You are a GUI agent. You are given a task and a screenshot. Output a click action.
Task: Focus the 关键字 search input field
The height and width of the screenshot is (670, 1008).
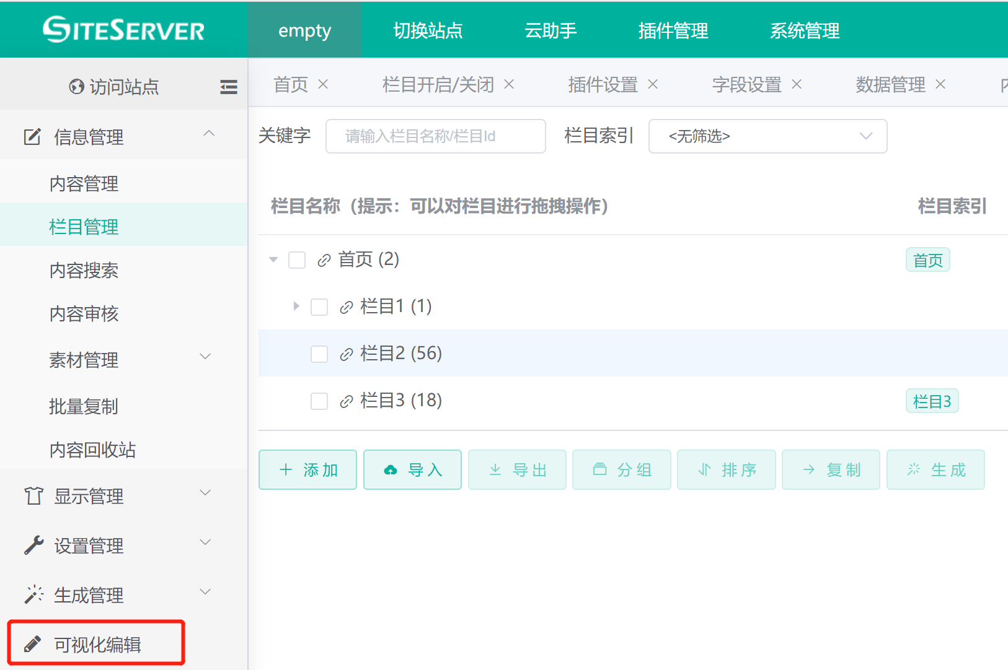435,136
